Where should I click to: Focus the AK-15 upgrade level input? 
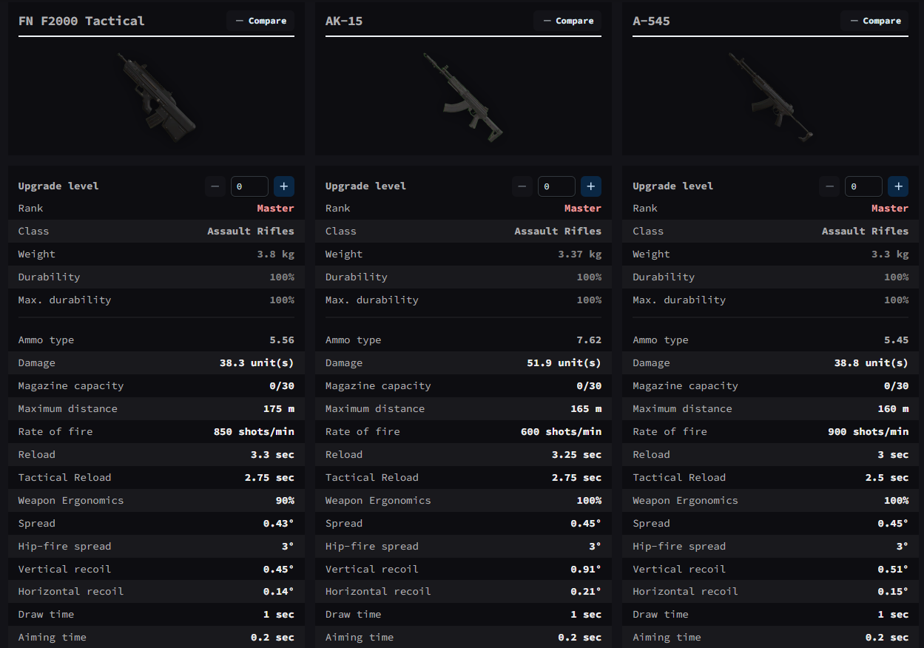tap(556, 186)
